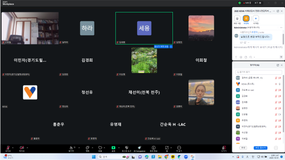Toggle microphone for 간순옥 H-LAC in list
Viewport: 285px width, 160px height.
(276, 90)
